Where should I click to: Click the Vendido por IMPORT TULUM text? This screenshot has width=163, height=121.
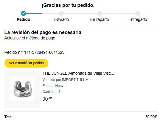[x=65, y=80]
